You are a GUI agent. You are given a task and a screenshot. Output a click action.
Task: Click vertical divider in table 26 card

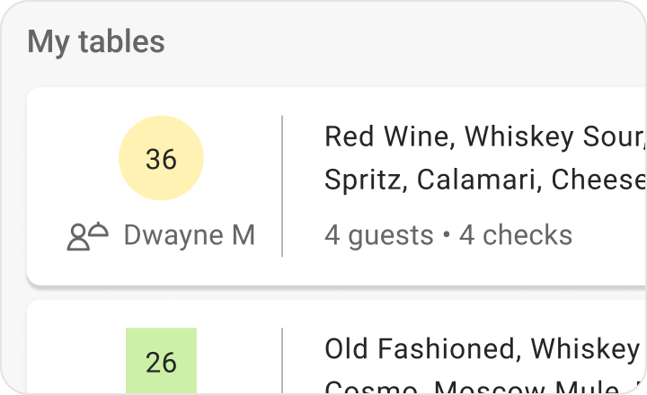tap(282, 361)
